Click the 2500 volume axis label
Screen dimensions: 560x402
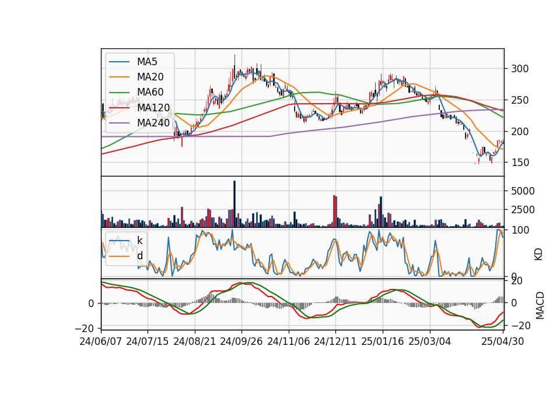point(523,210)
